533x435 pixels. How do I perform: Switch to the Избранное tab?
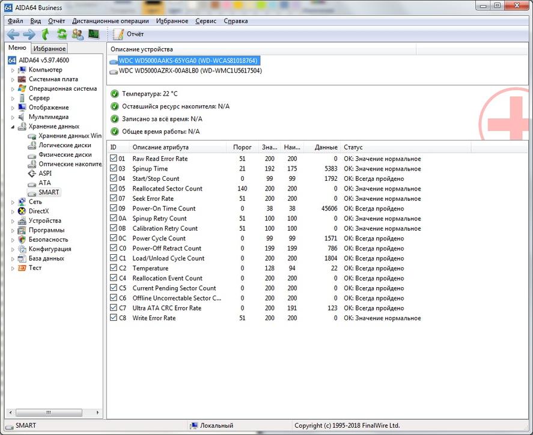pos(50,49)
